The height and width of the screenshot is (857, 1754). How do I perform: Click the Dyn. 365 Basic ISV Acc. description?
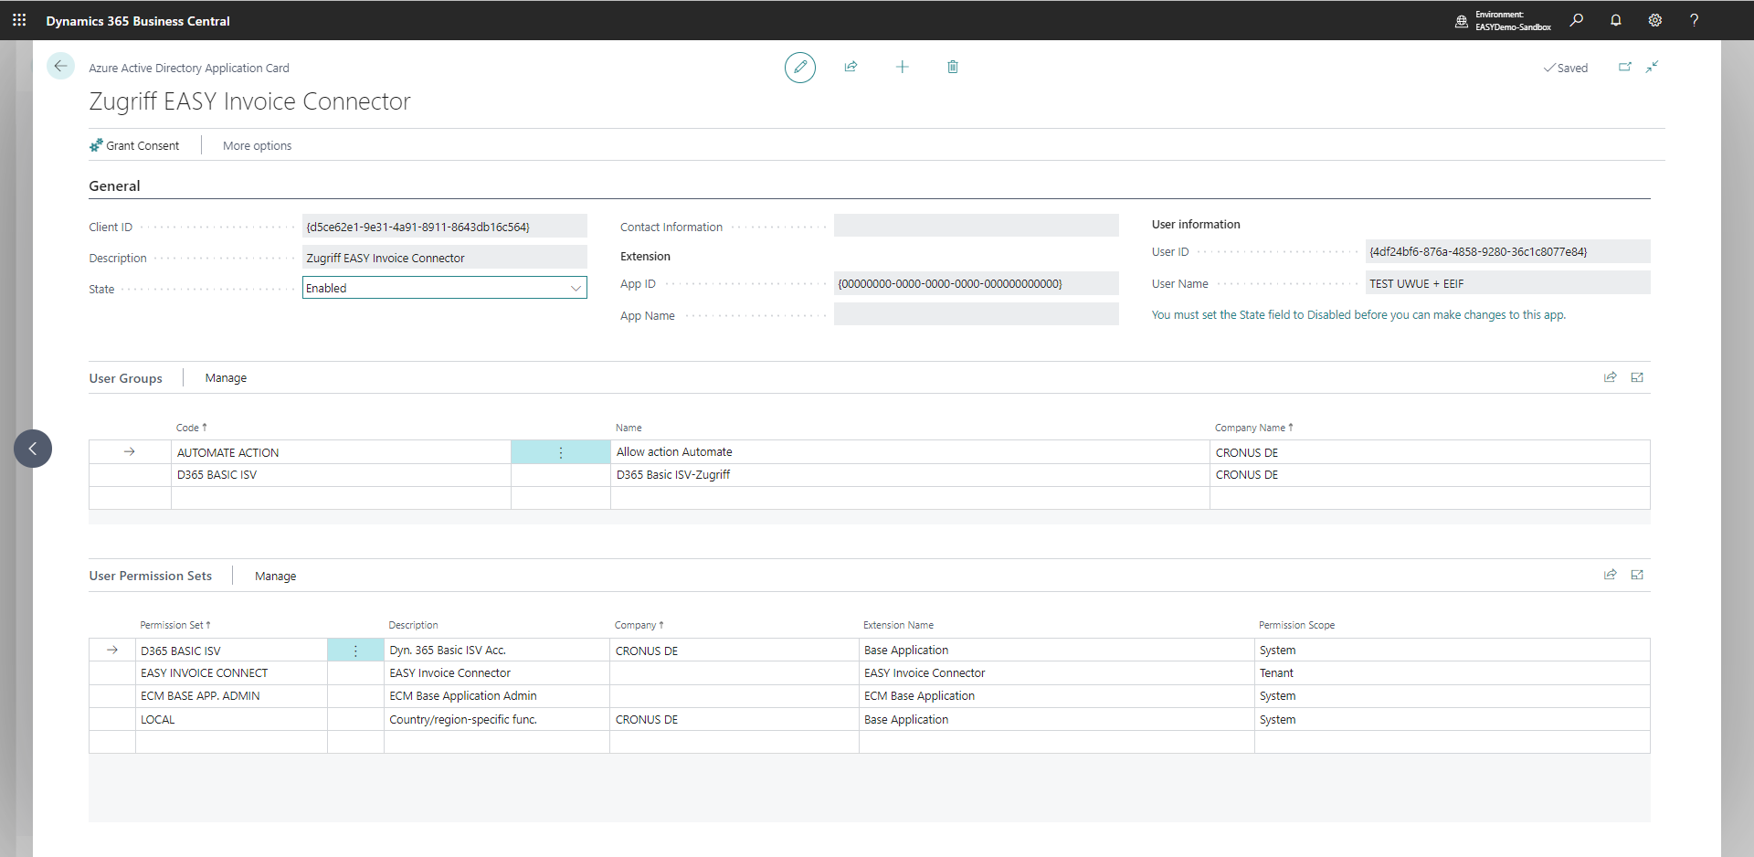[497, 651]
